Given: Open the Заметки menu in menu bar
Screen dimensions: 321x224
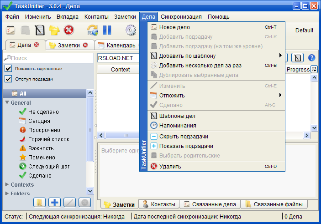Looking at the screenshot, I should [125, 16].
